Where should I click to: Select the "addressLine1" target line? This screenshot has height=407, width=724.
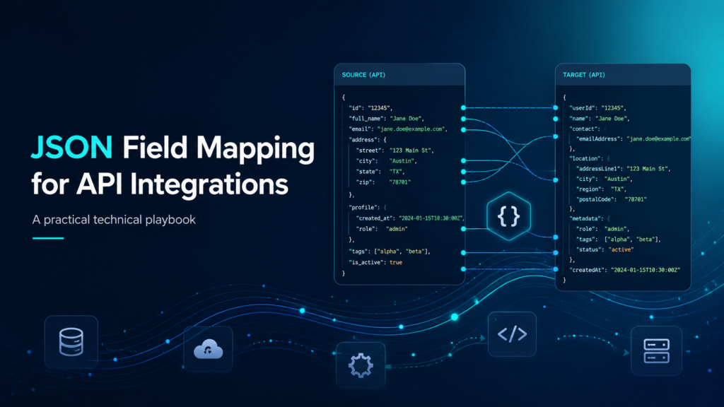624,169
